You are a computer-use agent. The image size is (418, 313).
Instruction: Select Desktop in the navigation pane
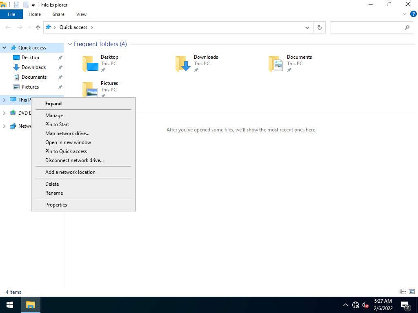[30, 58]
